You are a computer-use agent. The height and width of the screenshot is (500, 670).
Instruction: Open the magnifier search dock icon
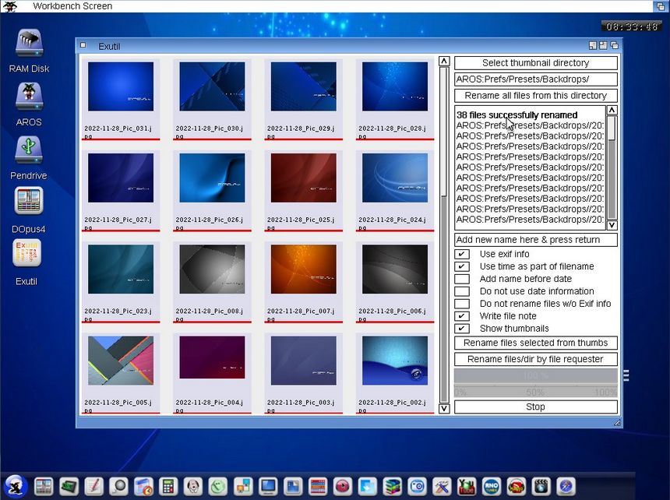tap(118, 487)
